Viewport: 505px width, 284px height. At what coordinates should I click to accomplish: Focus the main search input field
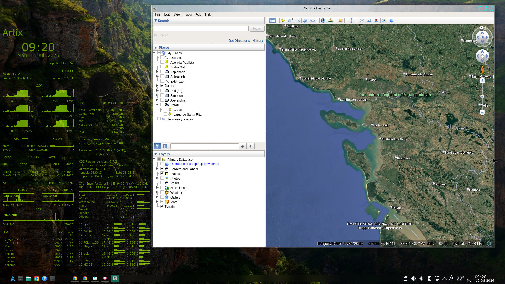(x=201, y=28)
